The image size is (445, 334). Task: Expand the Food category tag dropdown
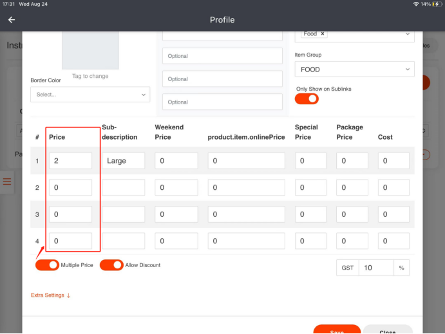click(408, 34)
